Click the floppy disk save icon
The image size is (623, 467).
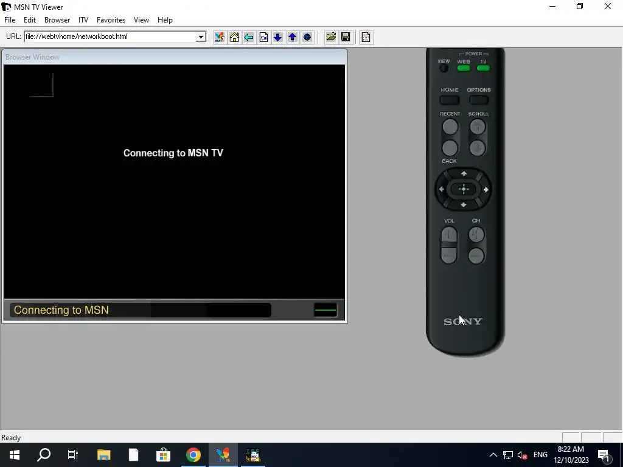(x=346, y=37)
